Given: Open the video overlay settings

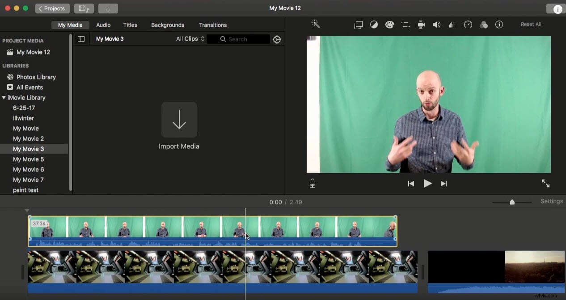Looking at the screenshot, I should 358,25.
